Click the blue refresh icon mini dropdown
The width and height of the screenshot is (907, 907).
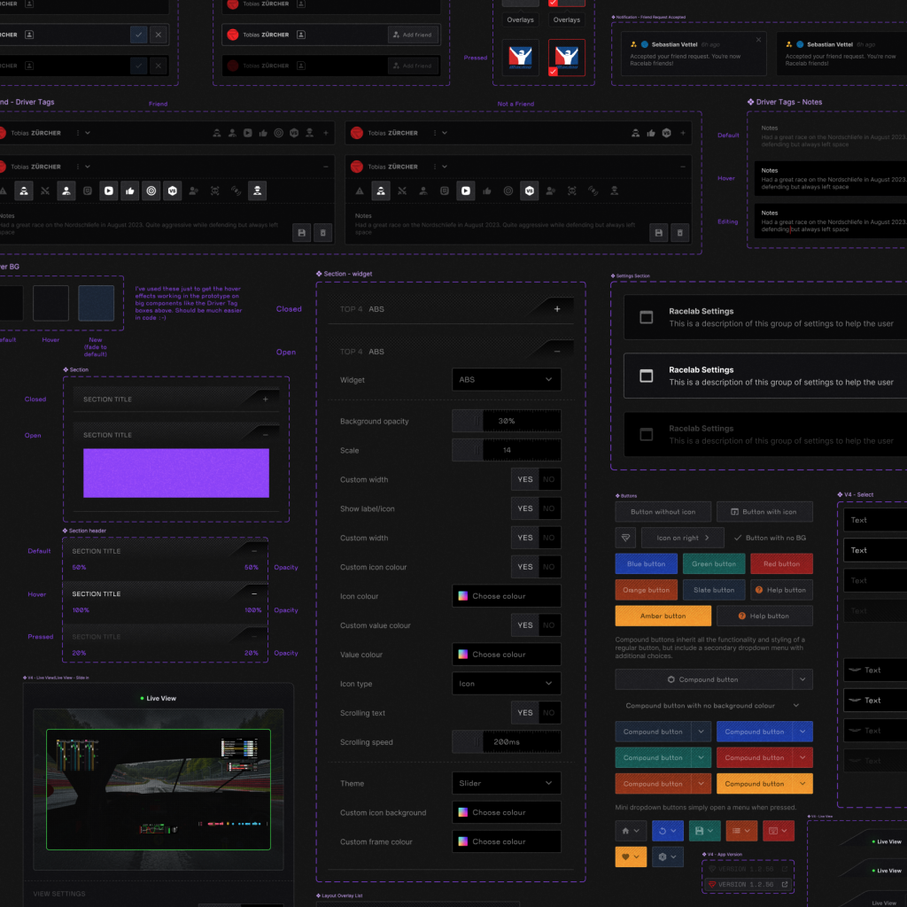tap(667, 831)
